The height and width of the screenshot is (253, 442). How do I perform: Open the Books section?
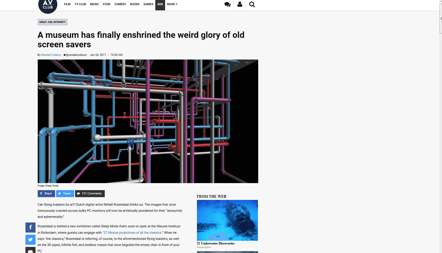(135, 4)
